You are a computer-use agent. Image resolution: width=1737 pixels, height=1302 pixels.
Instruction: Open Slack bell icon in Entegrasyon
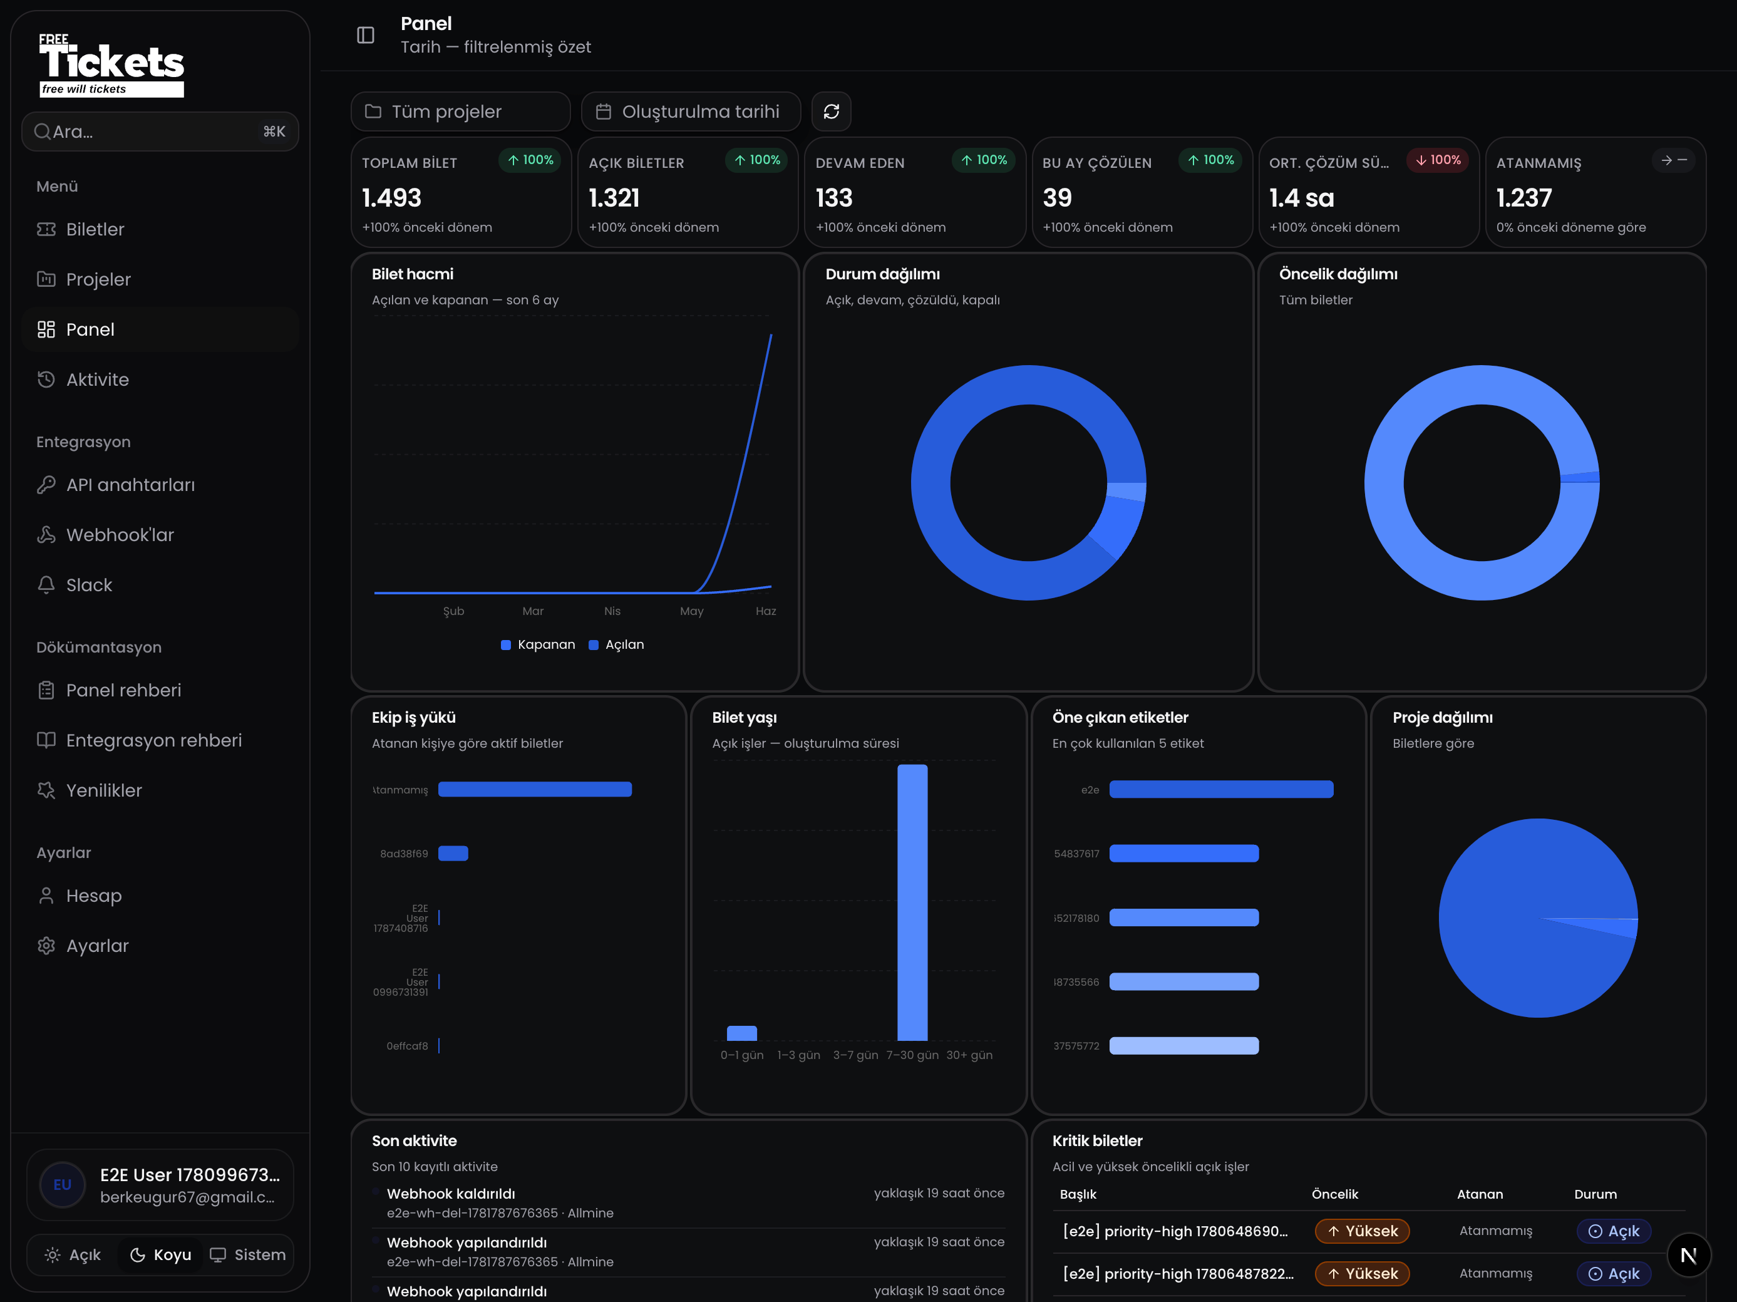coord(46,585)
